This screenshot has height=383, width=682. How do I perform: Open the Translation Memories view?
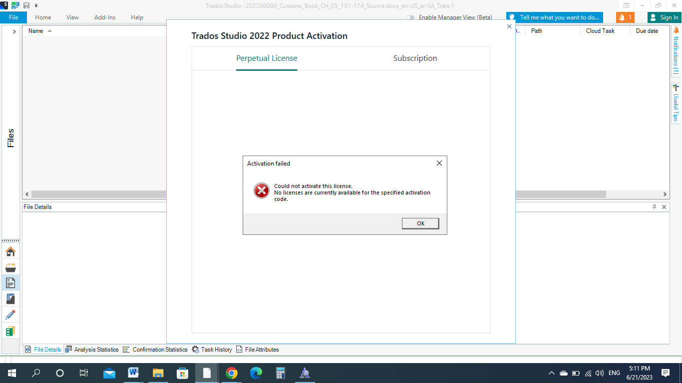click(10, 330)
